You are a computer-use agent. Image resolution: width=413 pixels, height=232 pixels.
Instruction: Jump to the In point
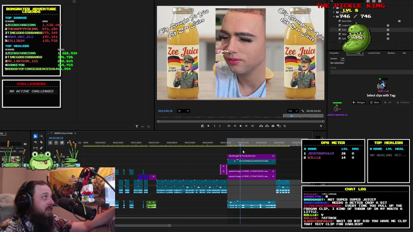pyautogui.click(x=229, y=126)
